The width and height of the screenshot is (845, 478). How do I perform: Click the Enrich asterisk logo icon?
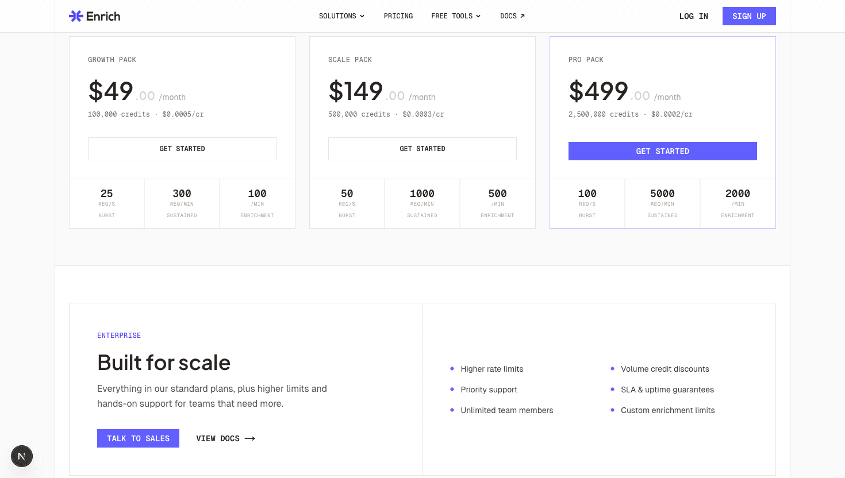75,16
